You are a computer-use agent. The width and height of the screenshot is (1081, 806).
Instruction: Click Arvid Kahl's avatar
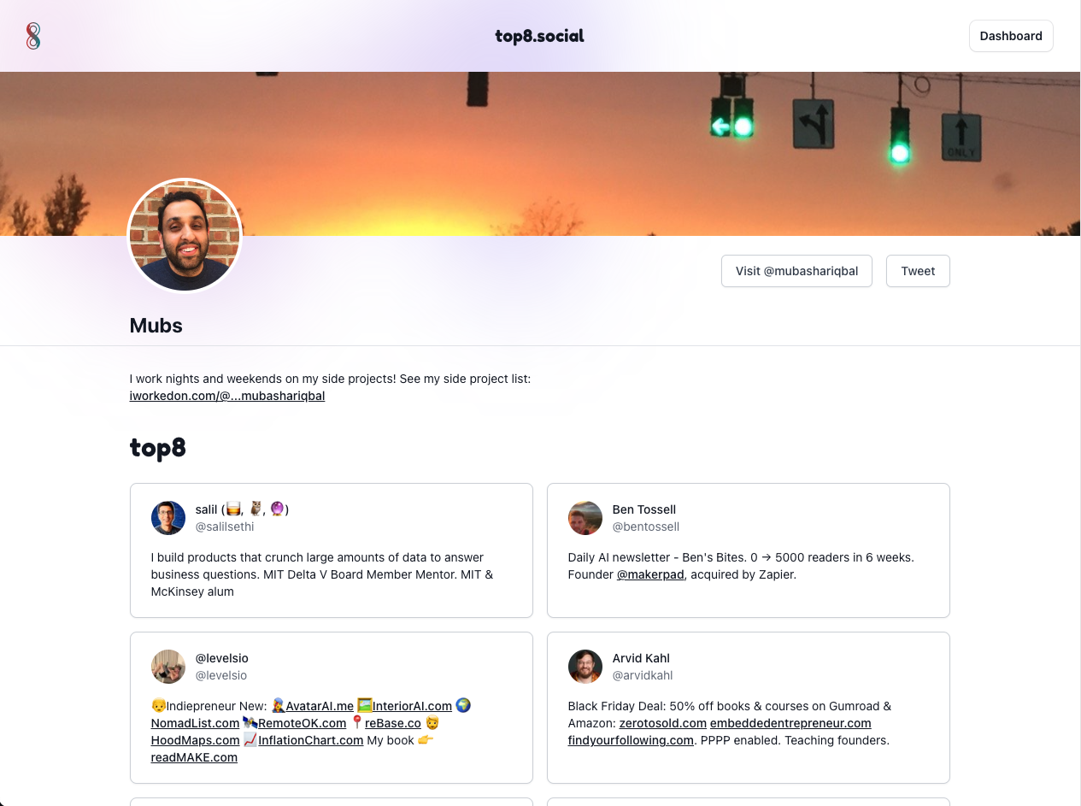coord(585,667)
